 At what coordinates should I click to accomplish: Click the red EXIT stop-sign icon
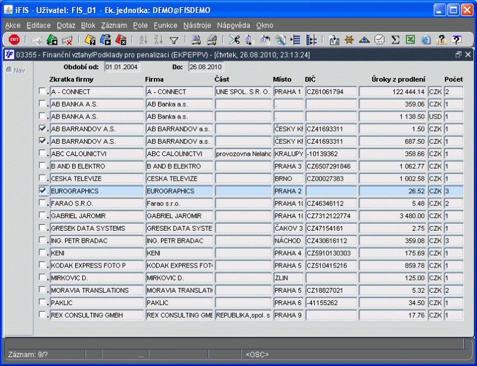[14, 39]
